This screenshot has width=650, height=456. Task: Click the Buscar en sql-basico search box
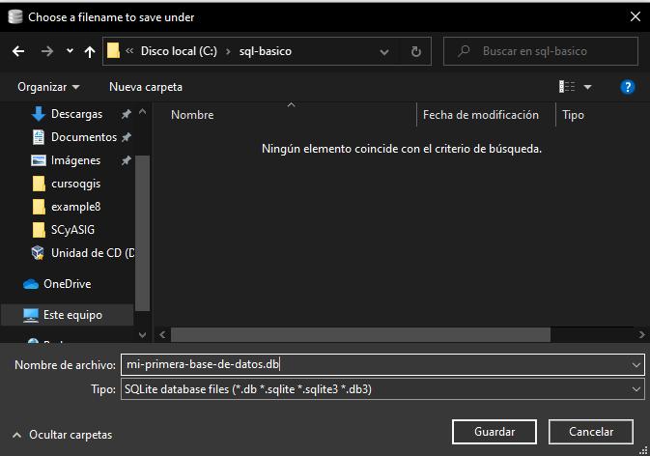pos(546,51)
